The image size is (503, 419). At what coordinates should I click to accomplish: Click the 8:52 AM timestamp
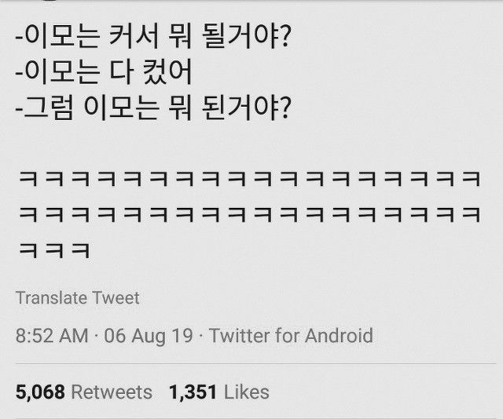(x=52, y=337)
